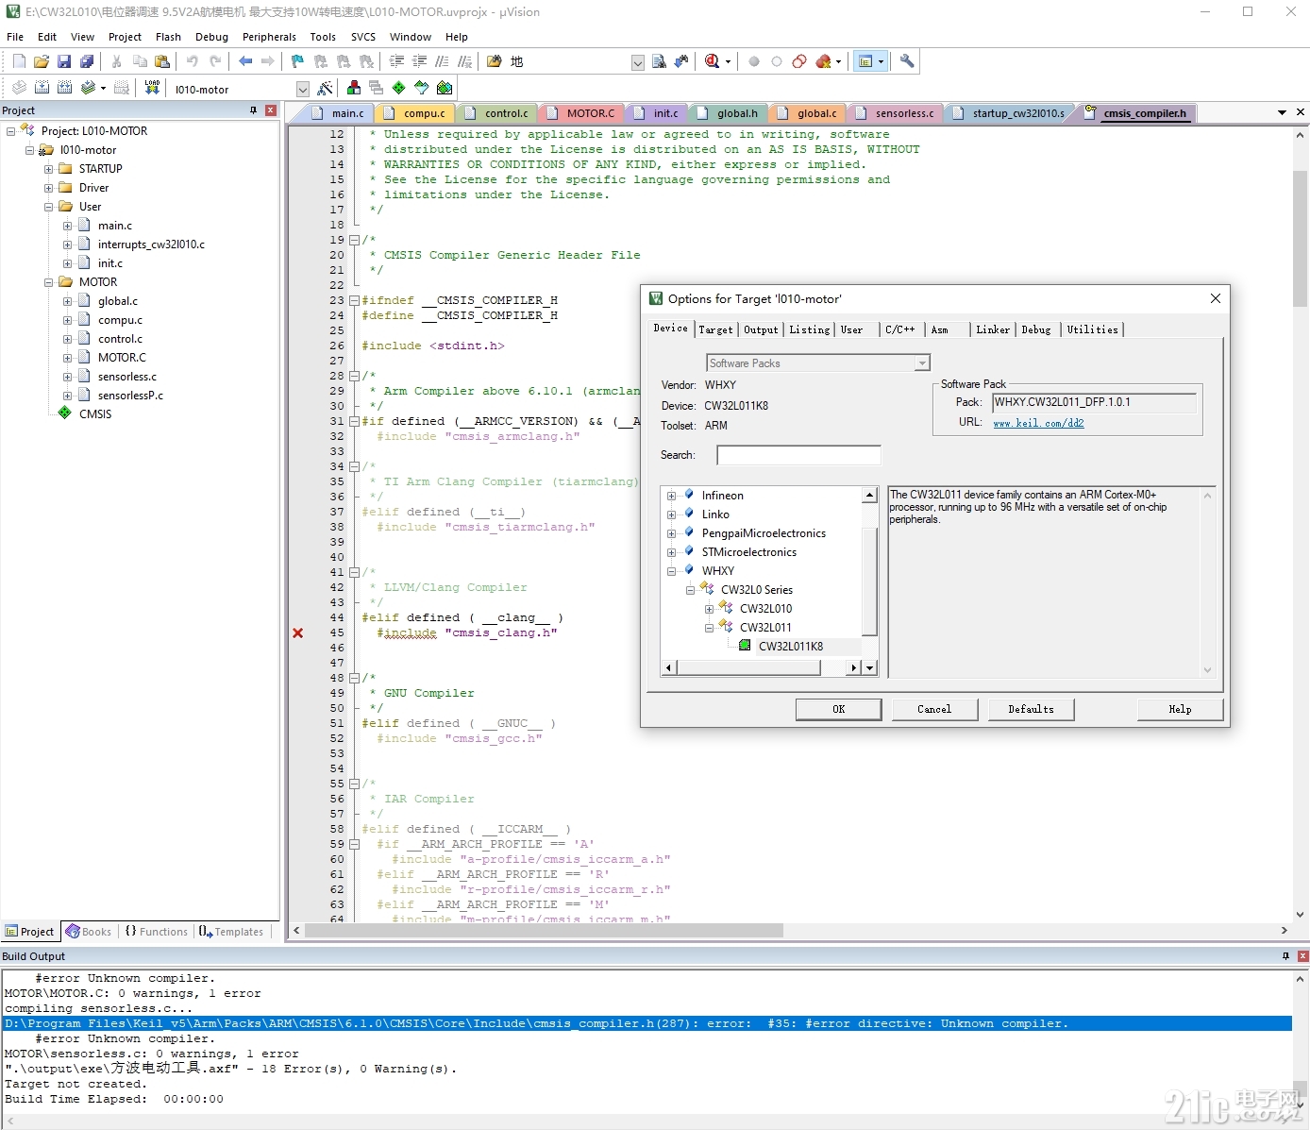Open target selector l010-motor dropdown
The height and width of the screenshot is (1130, 1310).
[303, 89]
